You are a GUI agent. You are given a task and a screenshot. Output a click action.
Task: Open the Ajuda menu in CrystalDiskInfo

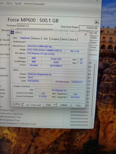tap(18, 3)
